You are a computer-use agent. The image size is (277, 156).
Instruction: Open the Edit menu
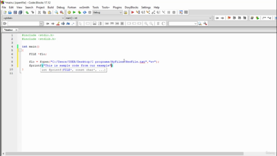tap(11, 7)
